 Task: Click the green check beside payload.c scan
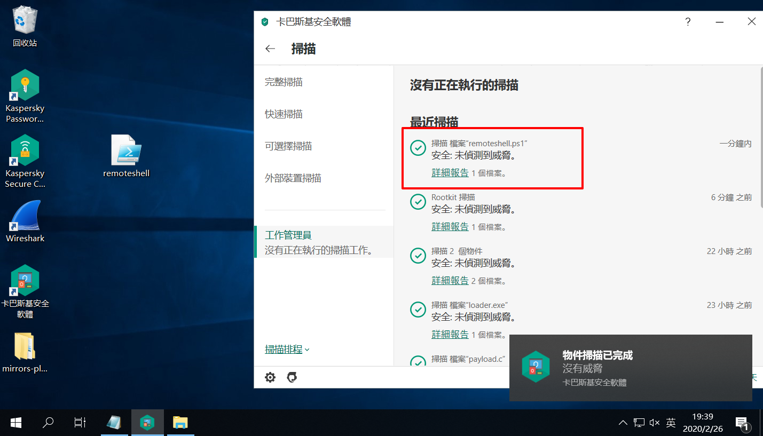pos(418,361)
